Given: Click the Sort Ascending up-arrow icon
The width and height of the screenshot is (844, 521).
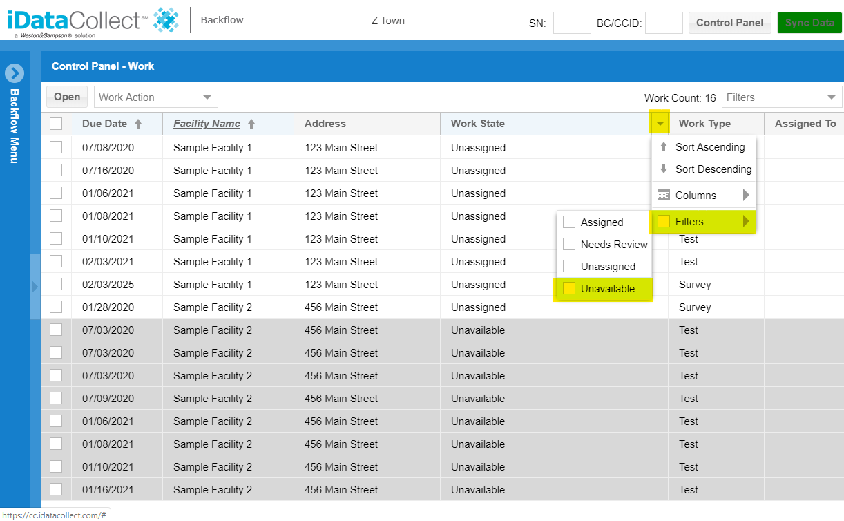Looking at the screenshot, I should pos(664,147).
